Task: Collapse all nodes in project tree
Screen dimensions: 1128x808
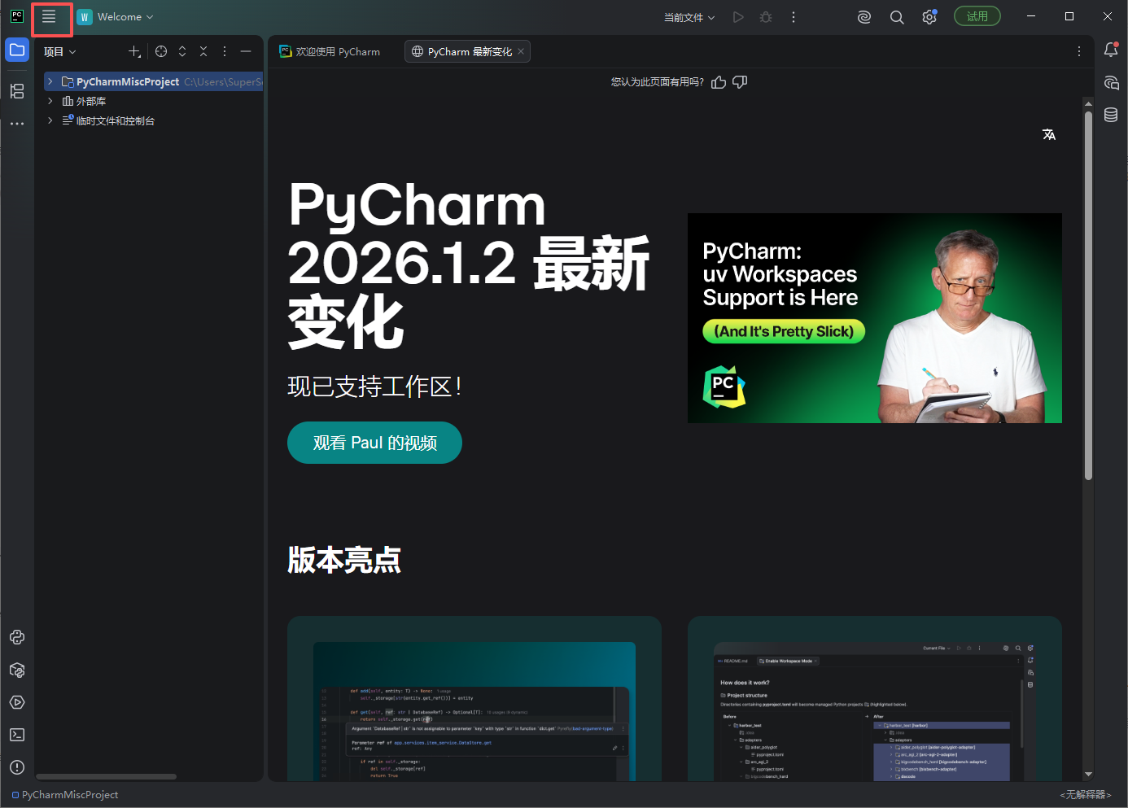Action: tap(203, 51)
